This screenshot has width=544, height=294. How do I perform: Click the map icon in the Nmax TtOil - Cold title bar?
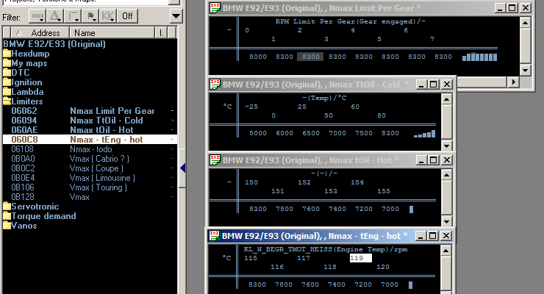[215, 85]
